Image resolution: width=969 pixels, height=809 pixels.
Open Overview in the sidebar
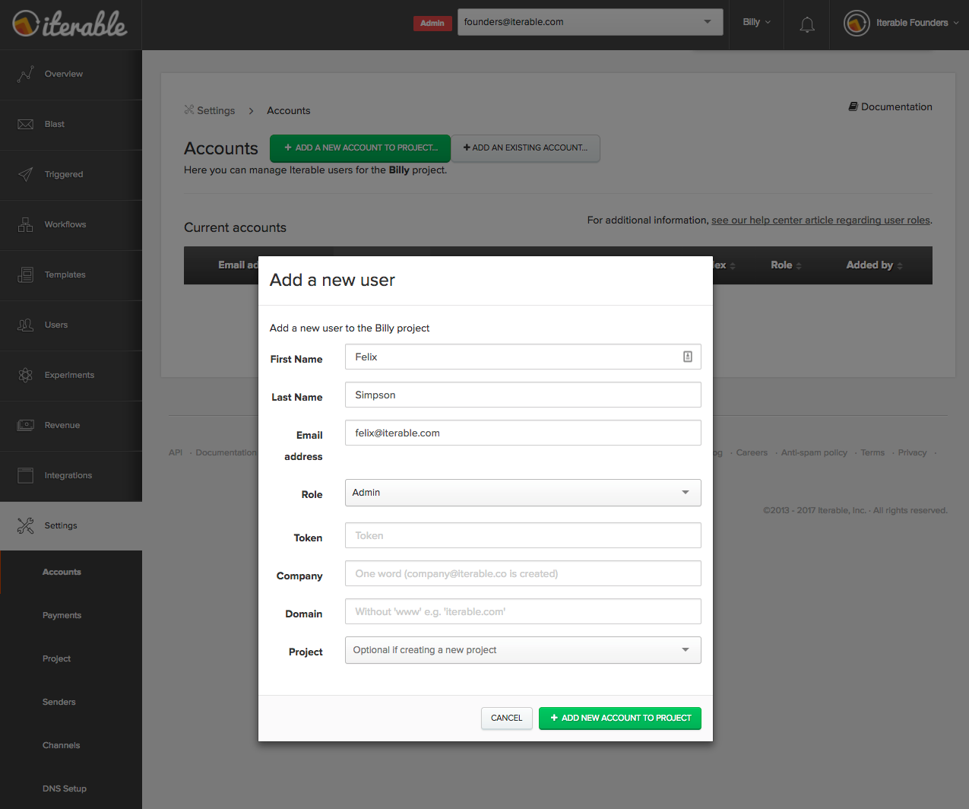71,75
